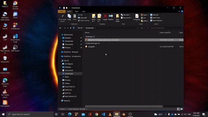Open DATA (D:) drive in sidebar
This screenshot has width=208, height=117.
coord(68,90)
